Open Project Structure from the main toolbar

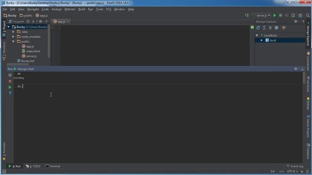(300, 15)
